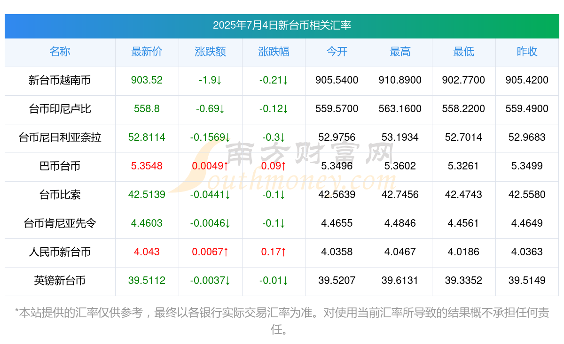Click change percent 0.17↑
This screenshot has width=564, height=344.
(x=274, y=252)
